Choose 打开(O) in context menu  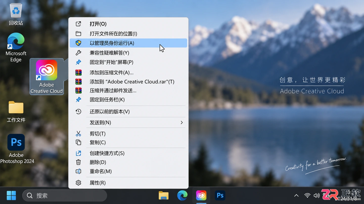coord(128,24)
